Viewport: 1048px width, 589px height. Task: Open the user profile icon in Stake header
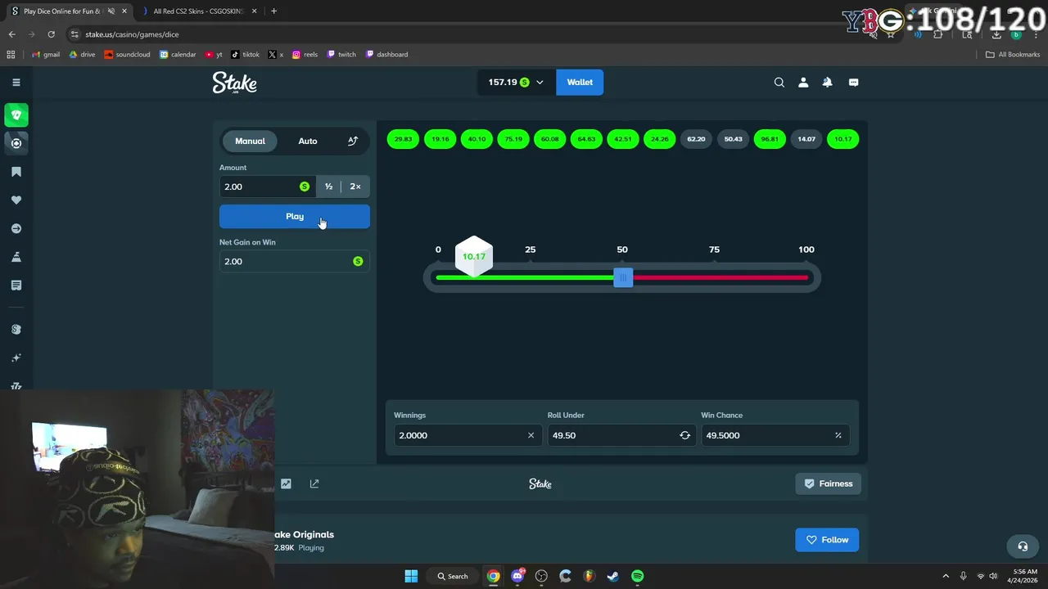tap(803, 82)
